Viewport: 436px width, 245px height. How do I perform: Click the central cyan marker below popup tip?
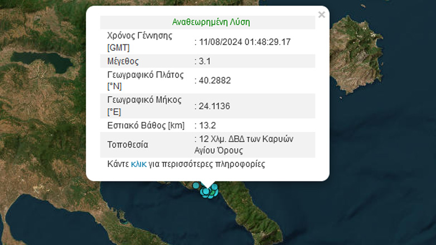pyautogui.click(x=206, y=192)
